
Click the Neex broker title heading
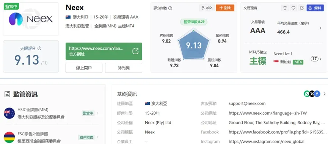(74, 8)
